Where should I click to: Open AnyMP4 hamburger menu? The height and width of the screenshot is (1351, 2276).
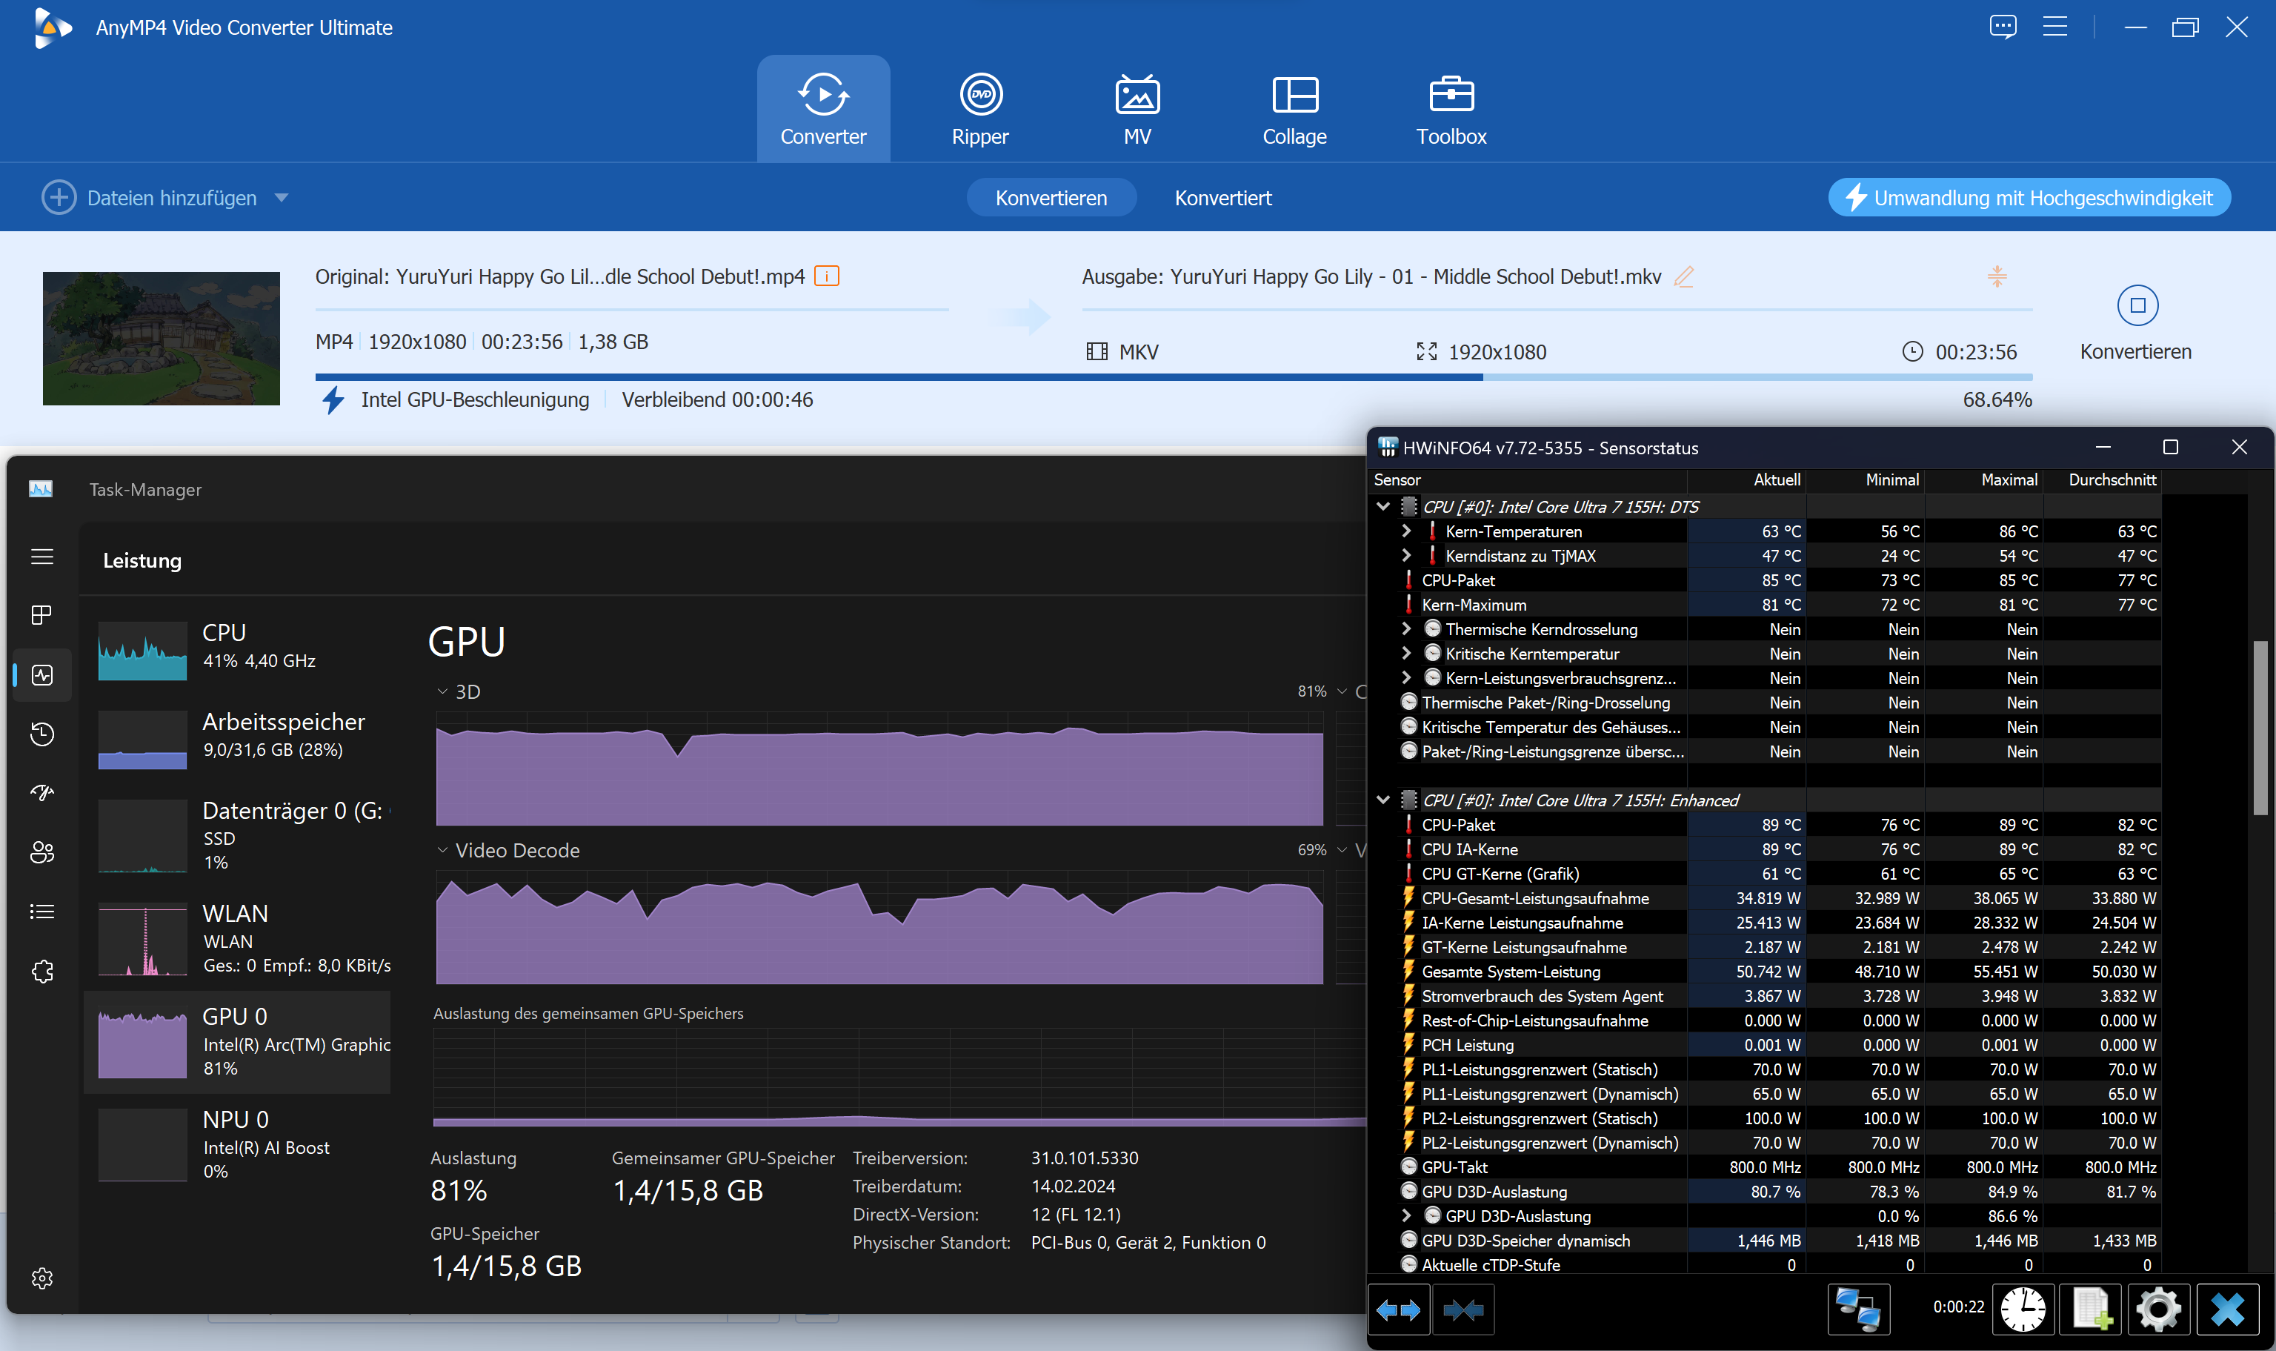tap(2055, 27)
